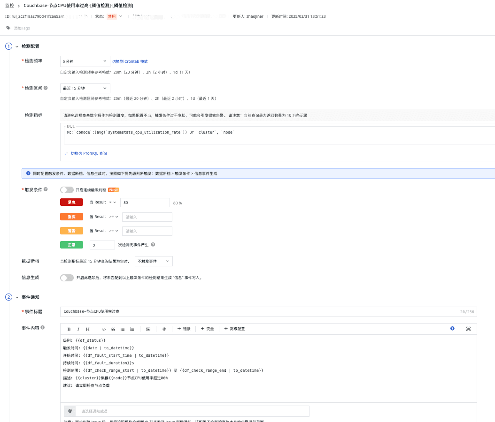Click the yellow 警告 level badge

(72, 231)
